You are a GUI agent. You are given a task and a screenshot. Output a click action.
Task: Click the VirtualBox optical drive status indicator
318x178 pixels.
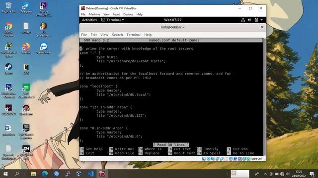pos(208,159)
